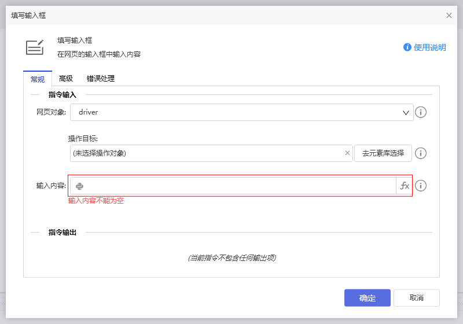Close the 填写输入框 dialog window

pos(449,16)
